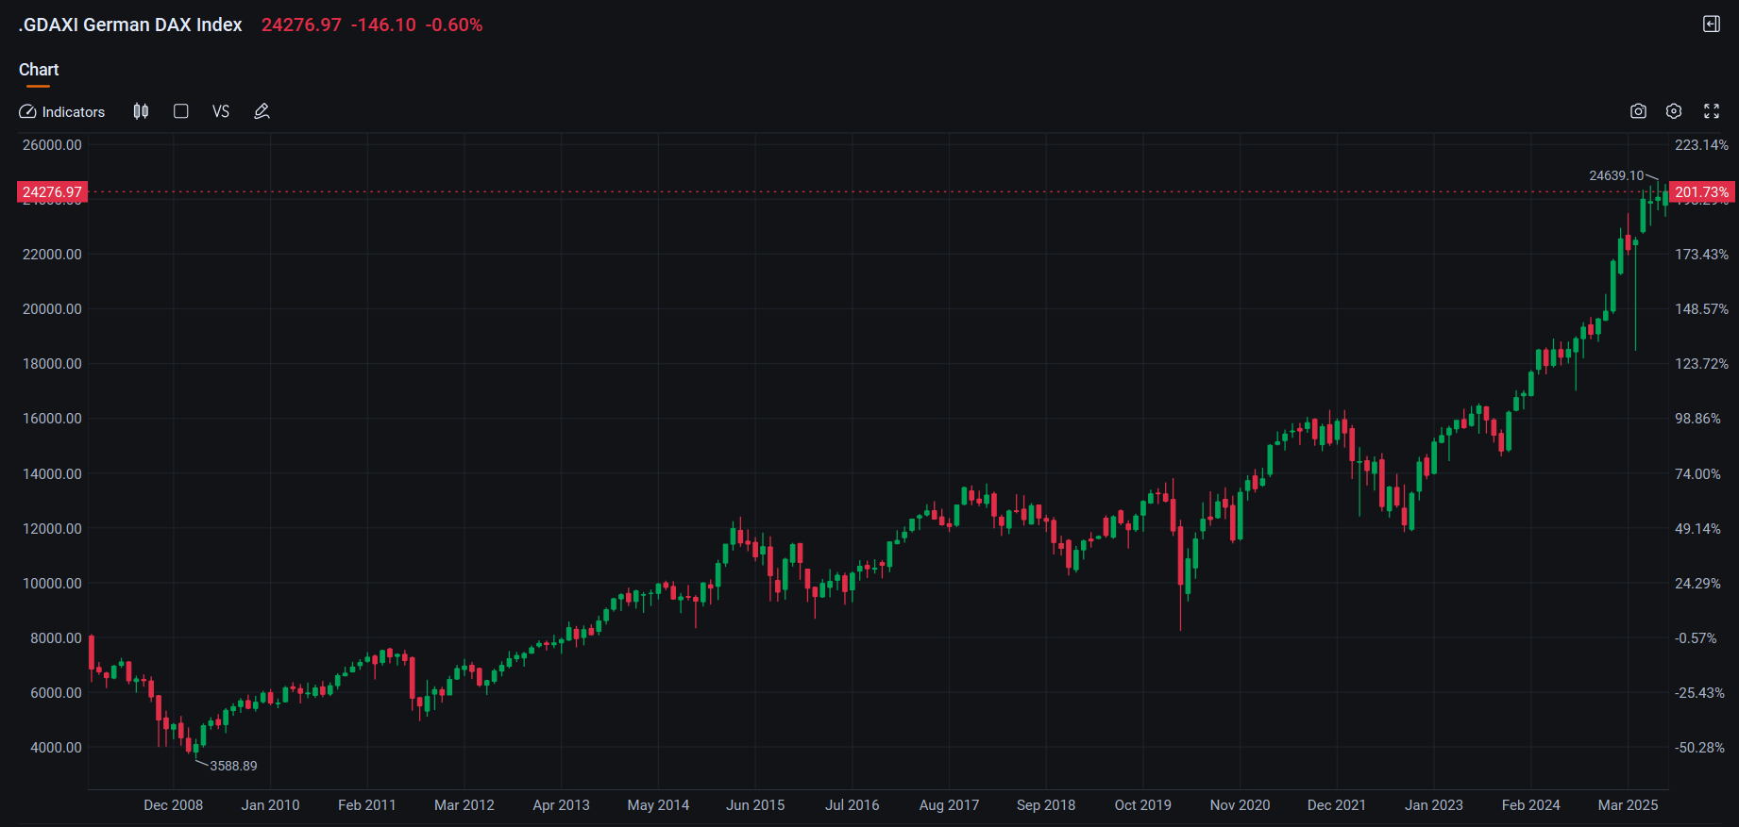The image size is (1739, 827).
Task: Click the Mar 2025 date label
Action: (x=1628, y=805)
